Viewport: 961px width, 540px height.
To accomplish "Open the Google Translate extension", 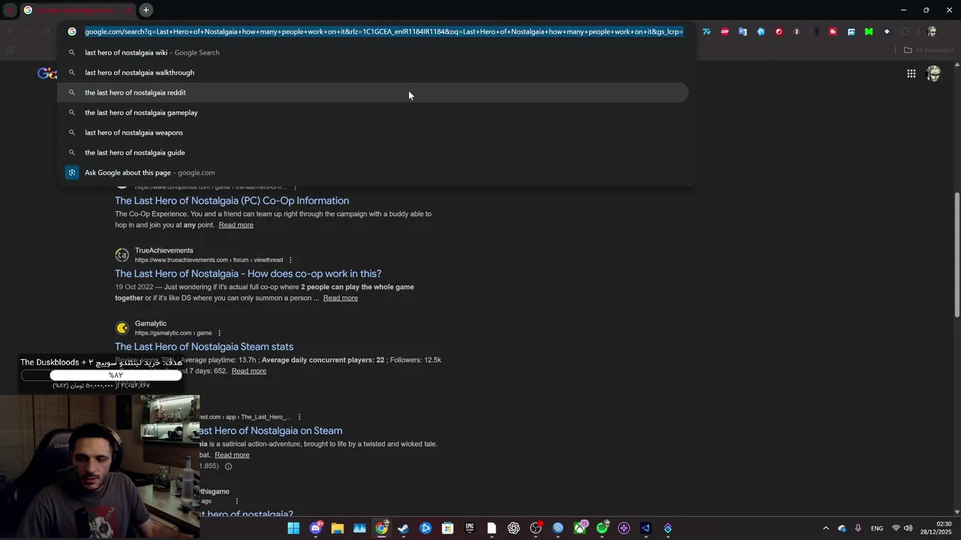I will (x=743, y=31).
